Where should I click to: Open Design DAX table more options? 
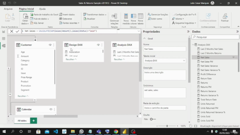102,45
